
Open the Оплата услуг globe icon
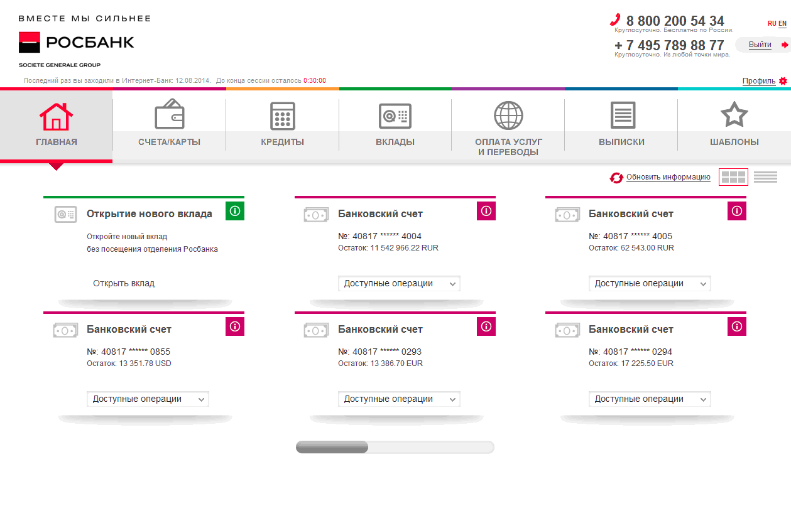508,116
